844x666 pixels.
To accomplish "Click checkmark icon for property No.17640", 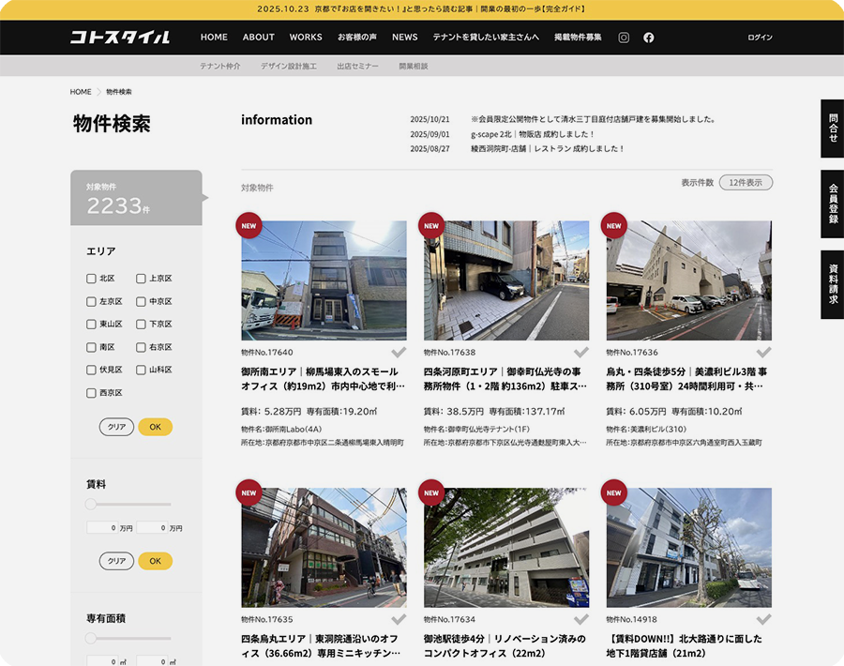I will 399,353.
